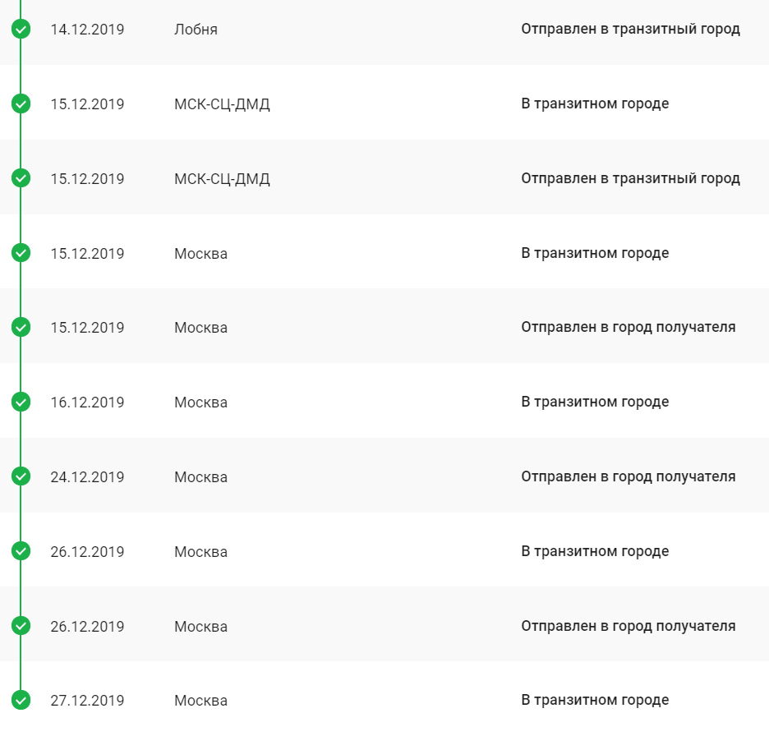Click checkmark for 15.12.2019 Москва 'Отправлен в город получателя'

point(21,328)
